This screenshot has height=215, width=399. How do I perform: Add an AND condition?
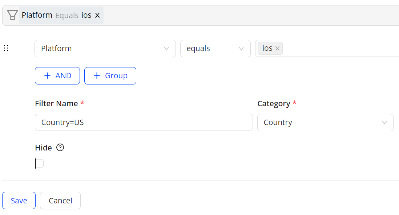click(x=57, y=76)
